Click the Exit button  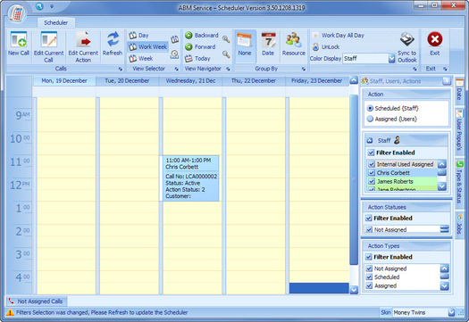coord(434,44)
